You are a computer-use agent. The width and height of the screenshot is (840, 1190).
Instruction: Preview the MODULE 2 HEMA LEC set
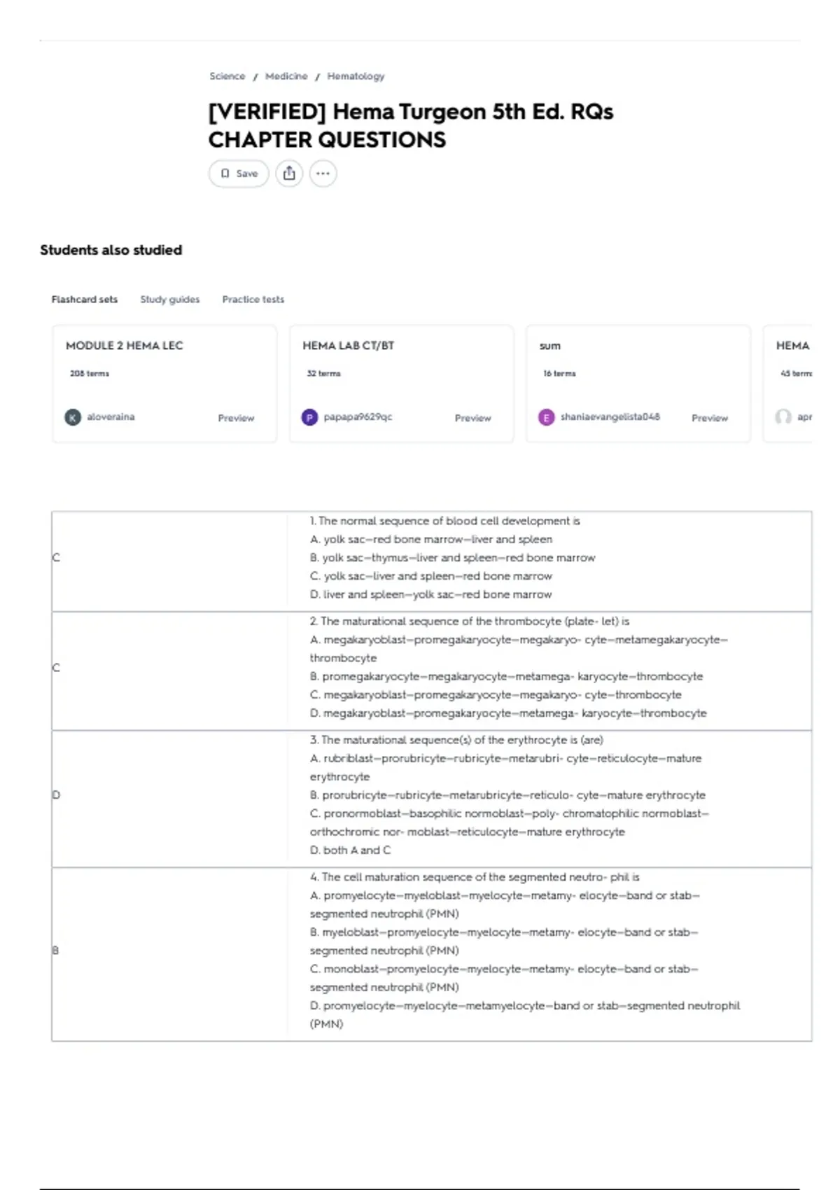coord(236,418)
